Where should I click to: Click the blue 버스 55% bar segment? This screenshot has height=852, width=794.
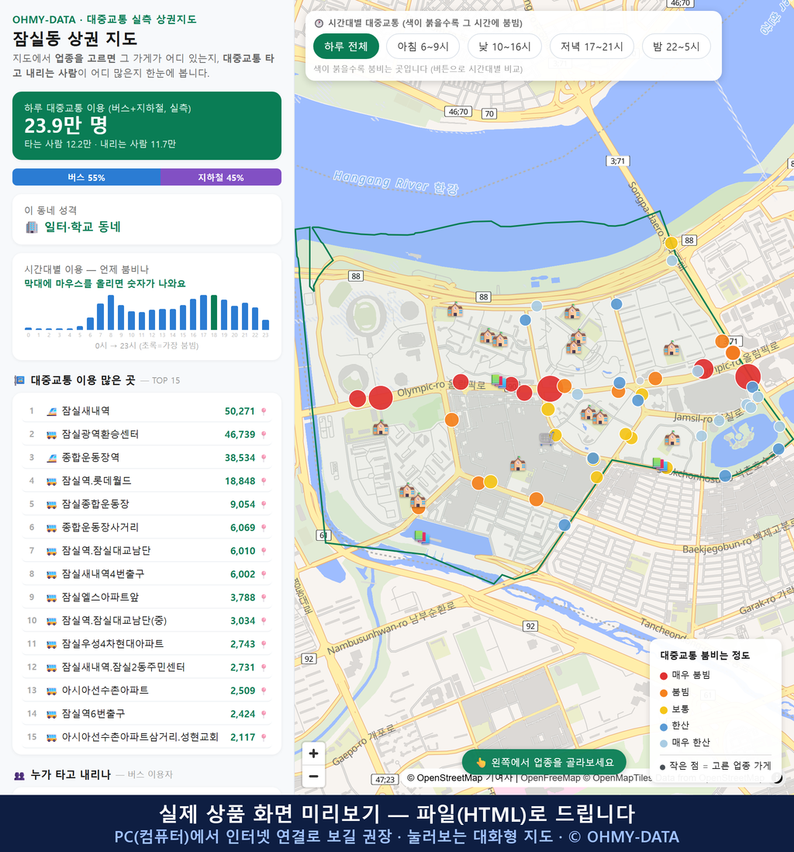click(86, 177)
